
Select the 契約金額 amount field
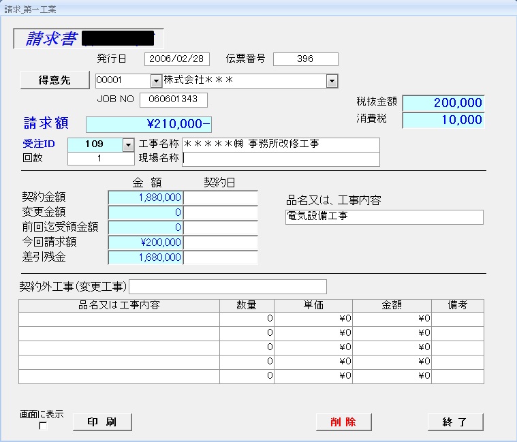tap(145, 198)
